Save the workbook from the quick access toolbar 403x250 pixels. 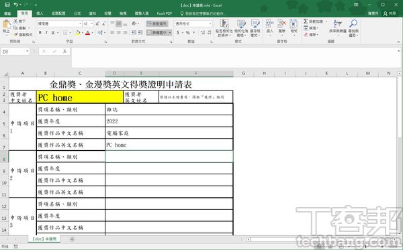tap(7, 5)
